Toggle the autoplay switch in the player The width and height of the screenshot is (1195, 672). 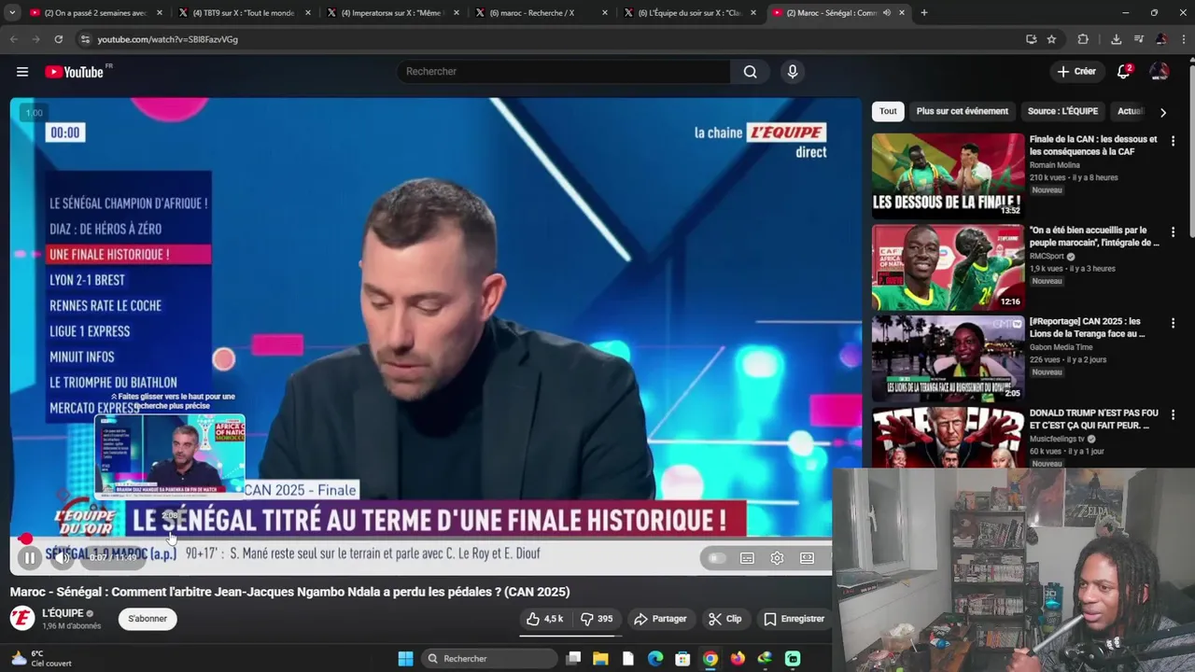[716, 558]
